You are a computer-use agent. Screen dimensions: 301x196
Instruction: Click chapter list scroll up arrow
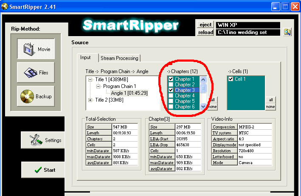point(203,80)
